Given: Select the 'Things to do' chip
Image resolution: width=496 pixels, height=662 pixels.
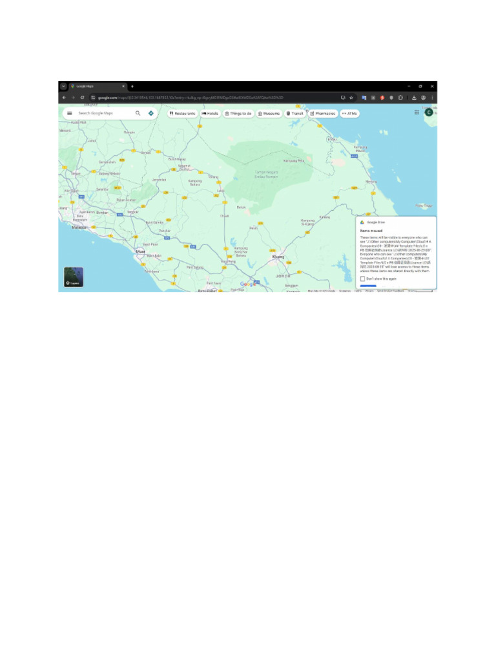Looking at the screenshot, I should point(238,114).
